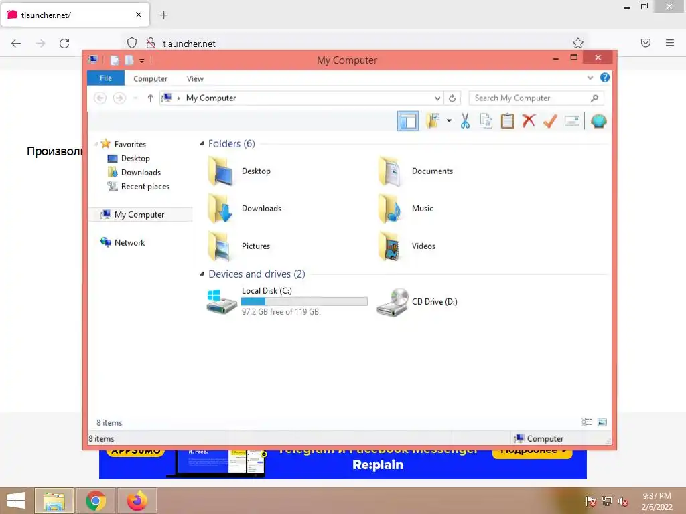Expand the address bar history dropdown

coord(437,98)
